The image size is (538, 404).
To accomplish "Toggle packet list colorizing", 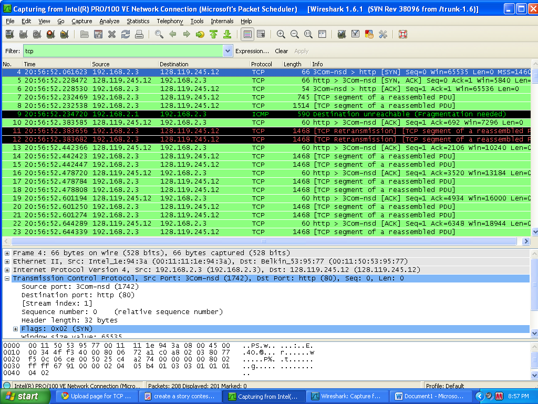I will click(x=247, y=34).
